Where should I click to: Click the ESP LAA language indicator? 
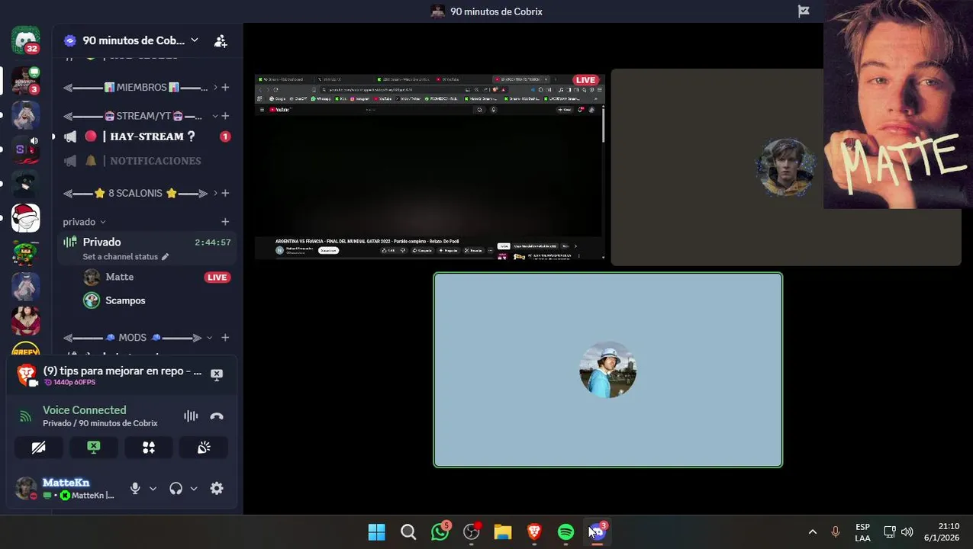pos(862,532)
